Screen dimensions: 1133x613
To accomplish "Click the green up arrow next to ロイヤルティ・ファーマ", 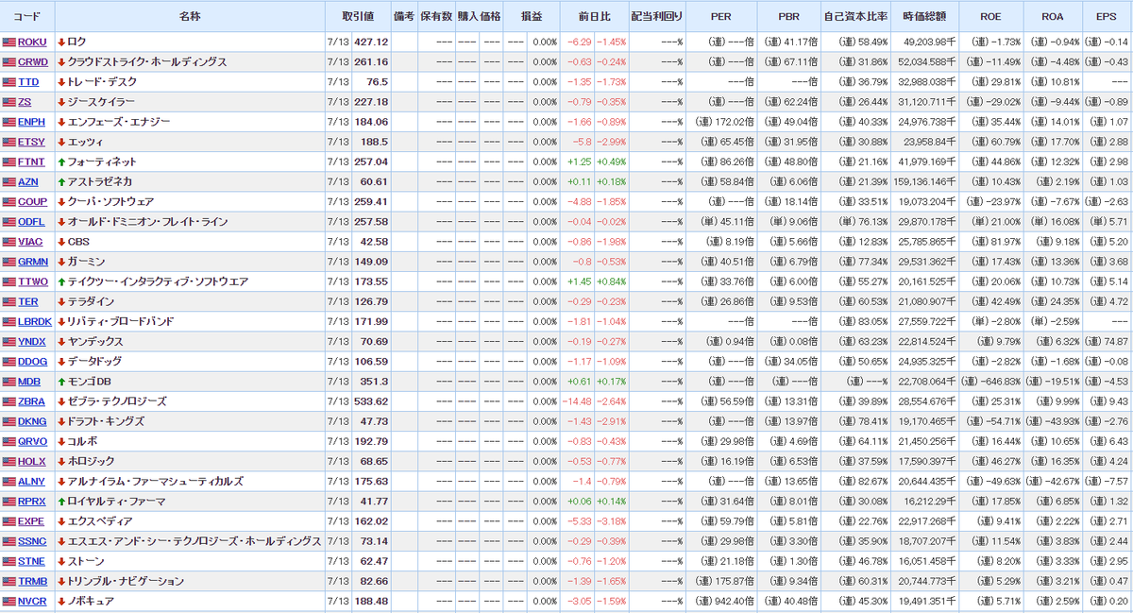I will (x=61, y=502).
